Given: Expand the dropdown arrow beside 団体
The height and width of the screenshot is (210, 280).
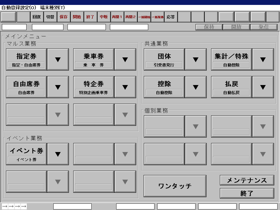Looking at the screenshot, I should click(196, 59).
